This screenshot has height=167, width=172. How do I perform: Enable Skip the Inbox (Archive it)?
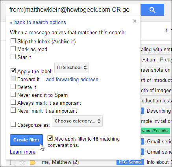pos(13,41)
